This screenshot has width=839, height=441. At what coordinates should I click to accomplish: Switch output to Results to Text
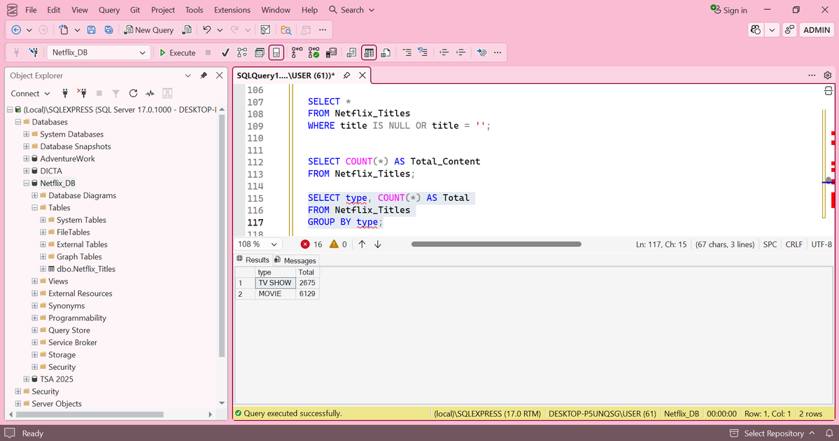pos(351,52)
